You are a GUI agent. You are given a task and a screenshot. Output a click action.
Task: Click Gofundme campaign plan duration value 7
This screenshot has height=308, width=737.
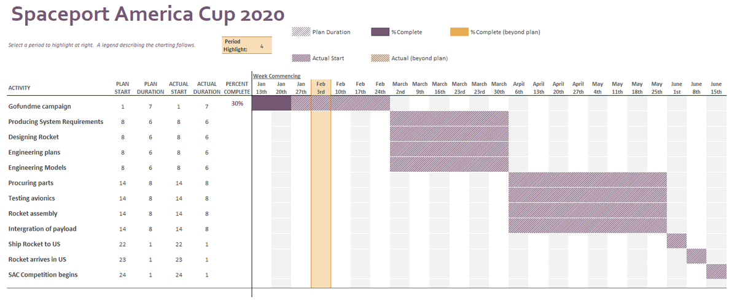coord(151,107)
